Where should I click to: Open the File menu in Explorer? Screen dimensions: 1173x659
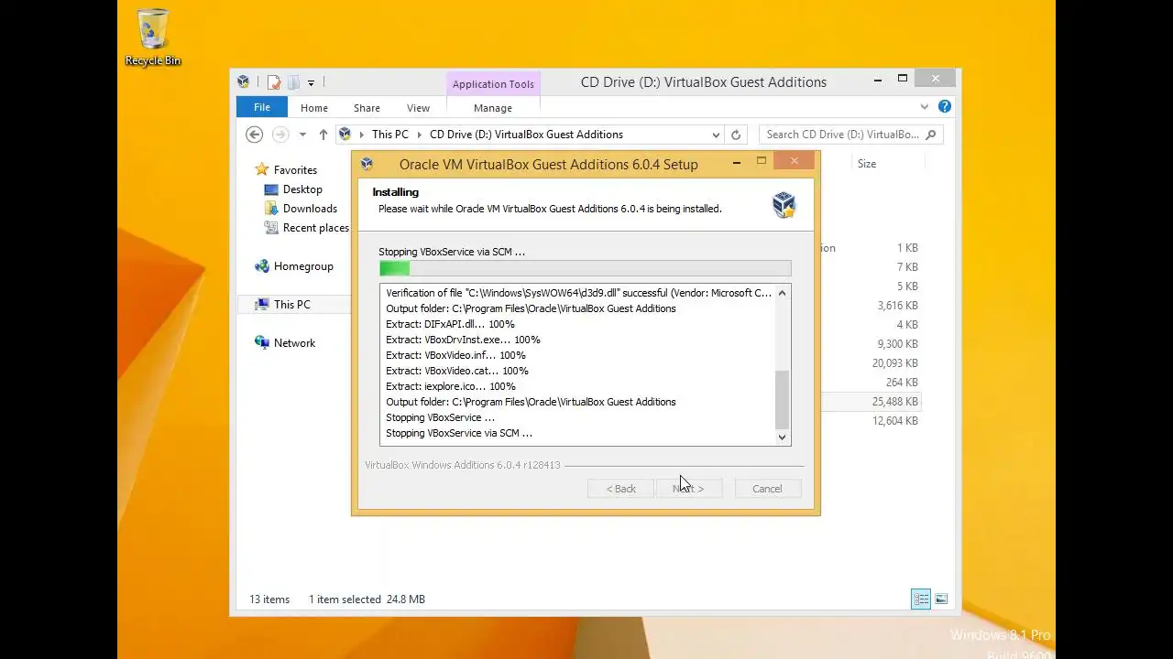262,107
